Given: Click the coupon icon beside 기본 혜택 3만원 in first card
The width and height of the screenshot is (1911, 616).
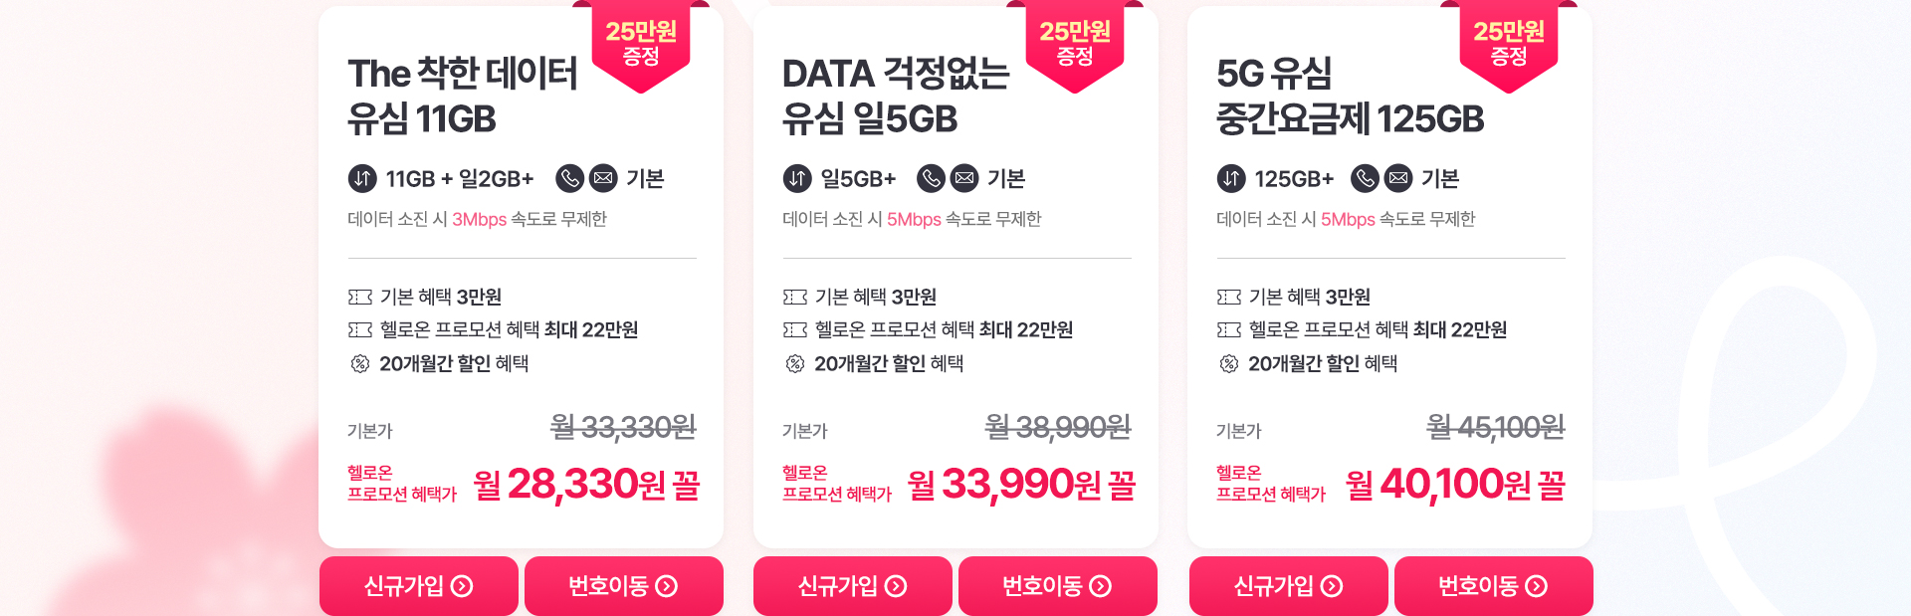Looking at the screenshot, I should pyautogui.click(x=360, y=298).
